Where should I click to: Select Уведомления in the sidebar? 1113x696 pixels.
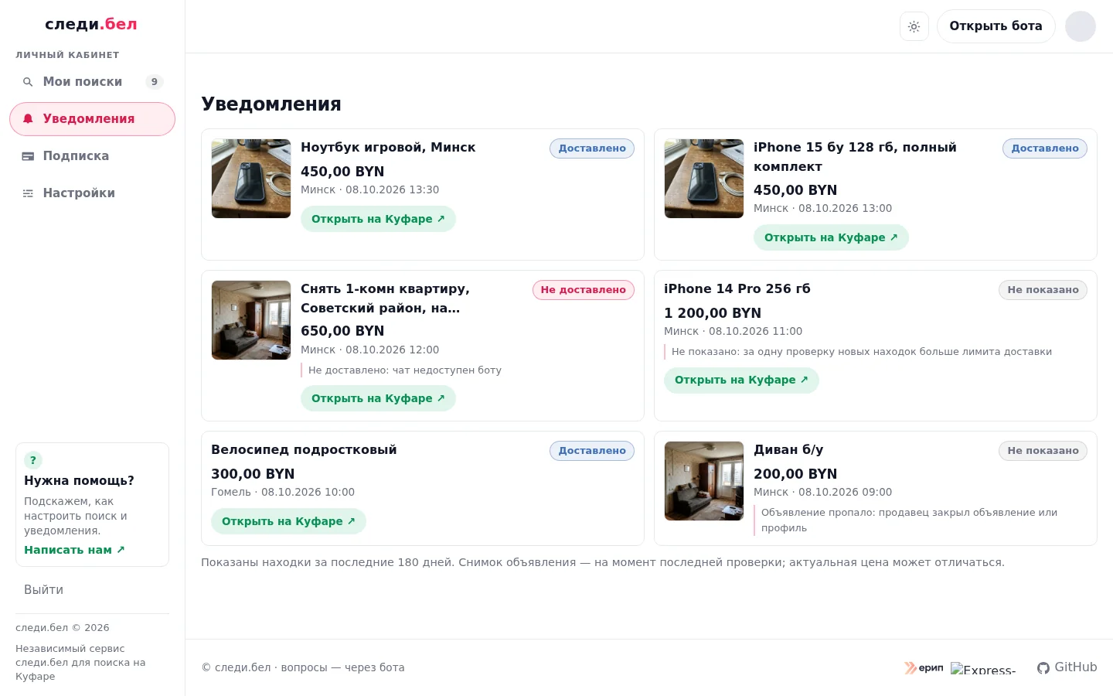tap(92, 119)
